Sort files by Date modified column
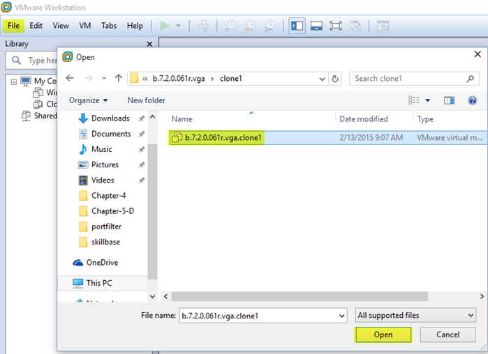 [364, 119]
